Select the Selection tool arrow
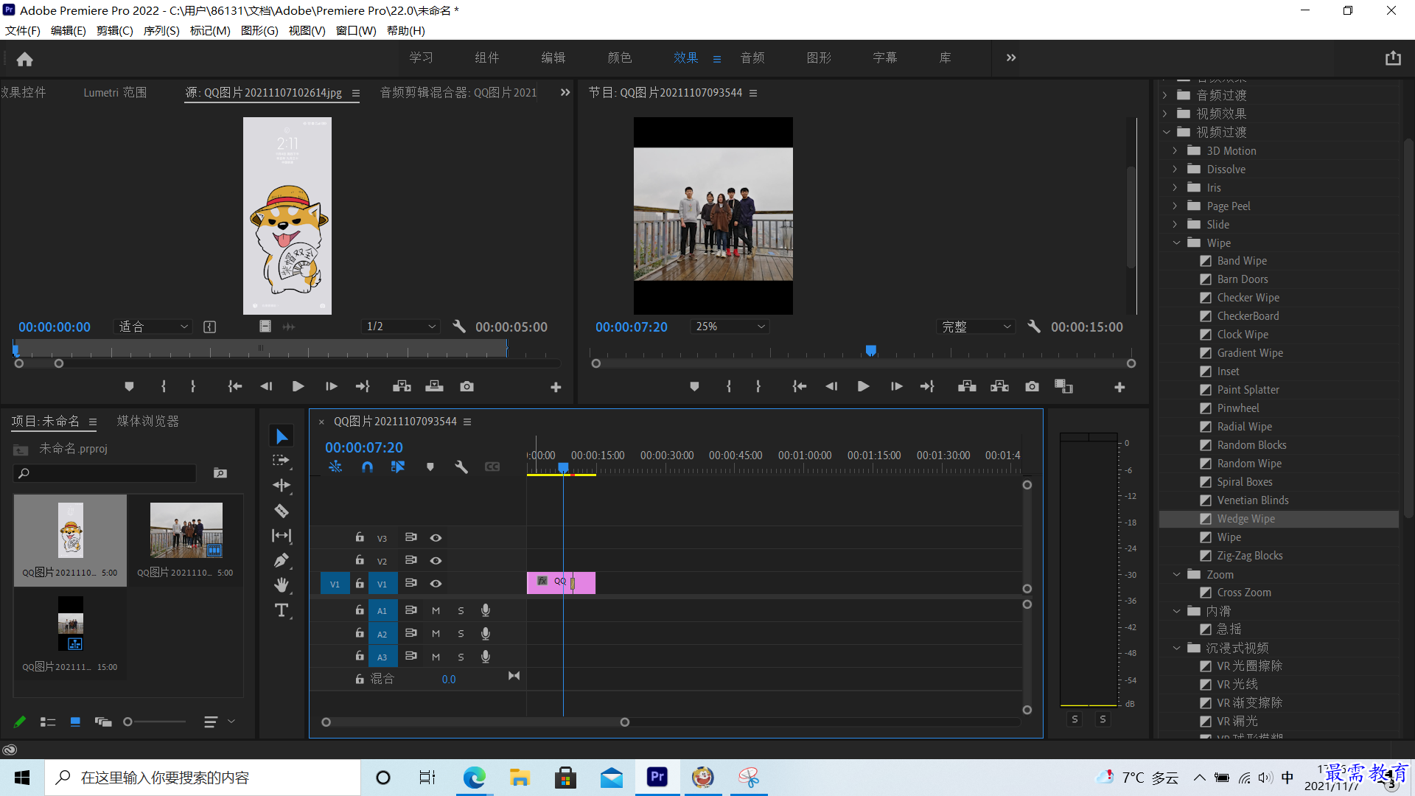 [282, 436]
